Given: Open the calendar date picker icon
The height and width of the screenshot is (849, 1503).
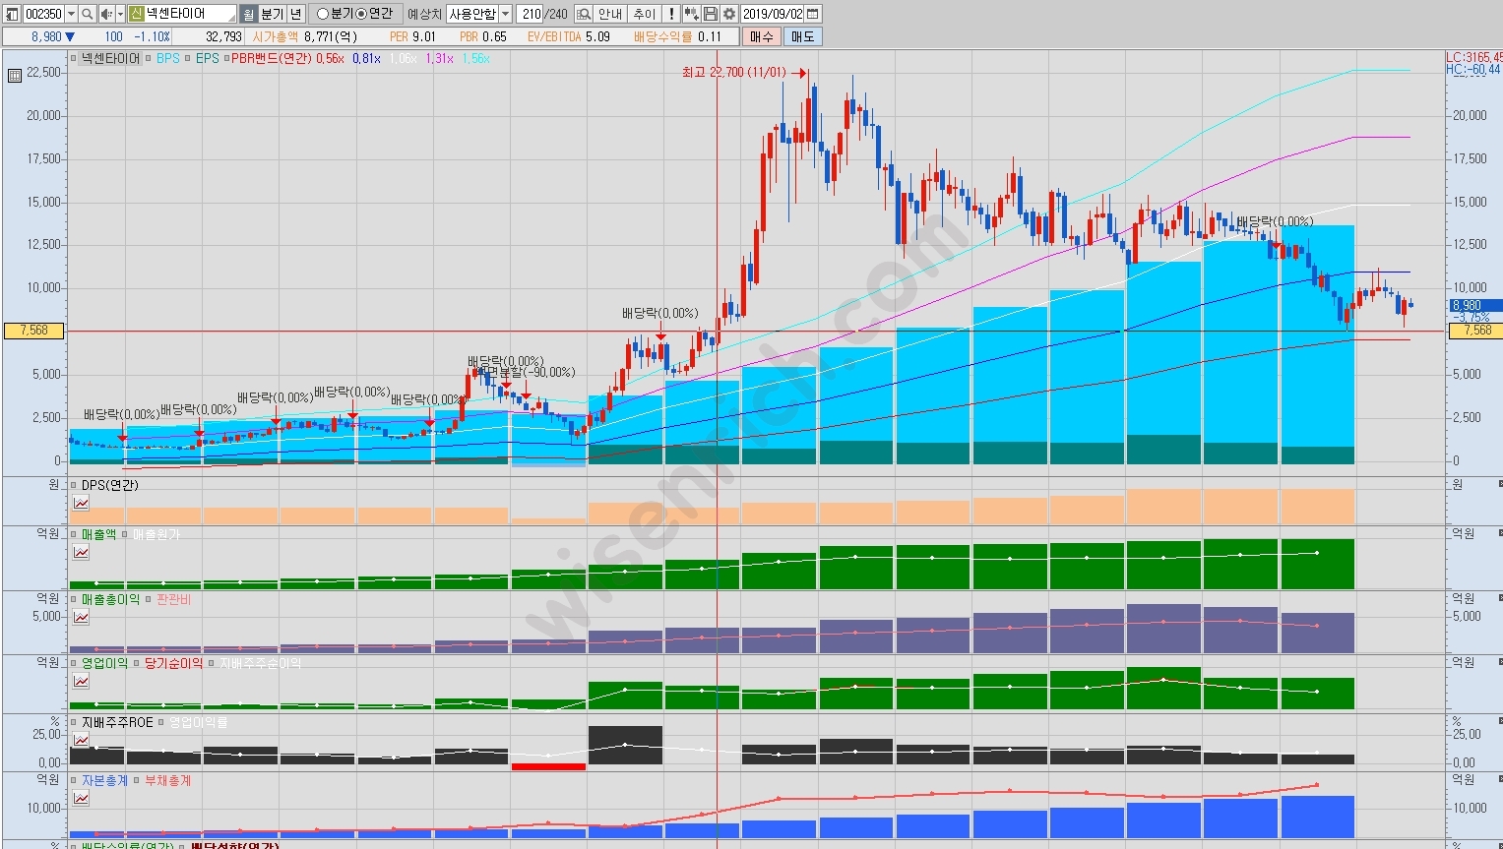Looking at the screenshot, I should [812, 14].
